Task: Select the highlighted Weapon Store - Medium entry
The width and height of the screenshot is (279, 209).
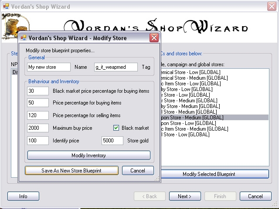Action: pyautogui.click(x=193, y=118)
